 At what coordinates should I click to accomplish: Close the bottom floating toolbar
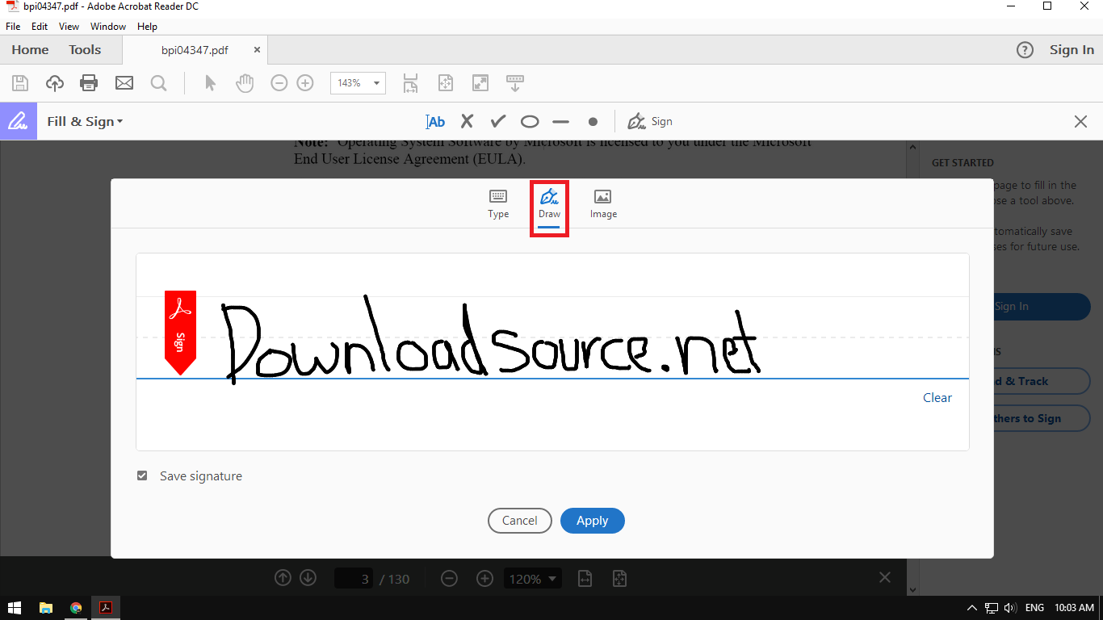point(885,578)
